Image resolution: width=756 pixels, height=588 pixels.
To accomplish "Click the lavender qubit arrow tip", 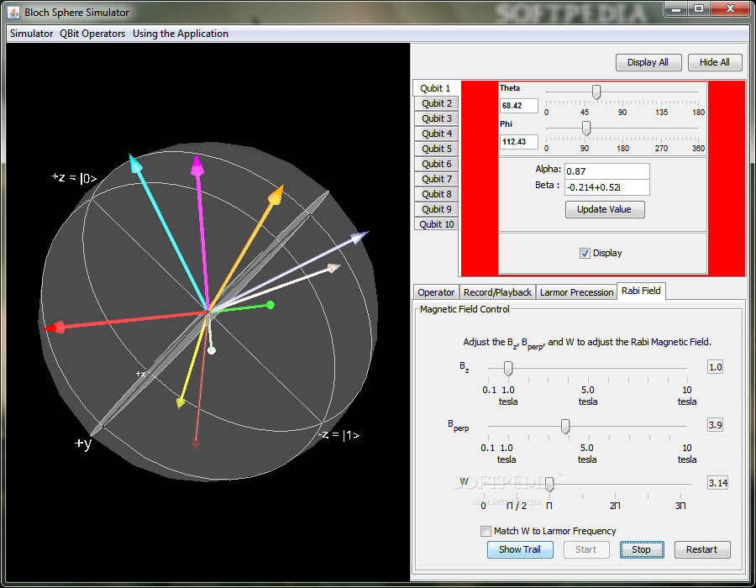I will (360, 237).
